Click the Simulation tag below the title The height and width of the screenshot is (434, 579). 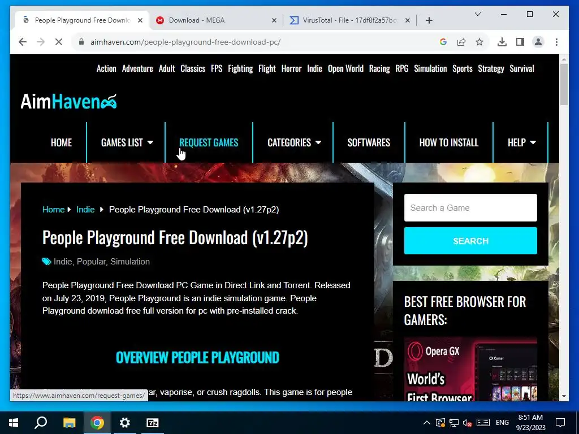click(x=130, y=262)
